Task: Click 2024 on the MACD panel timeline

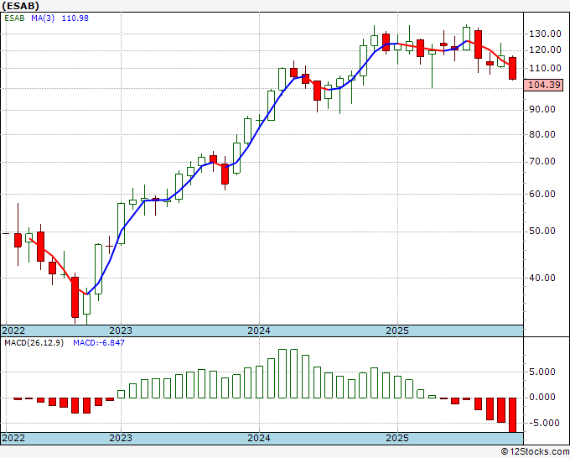Action: pos(259,438)
